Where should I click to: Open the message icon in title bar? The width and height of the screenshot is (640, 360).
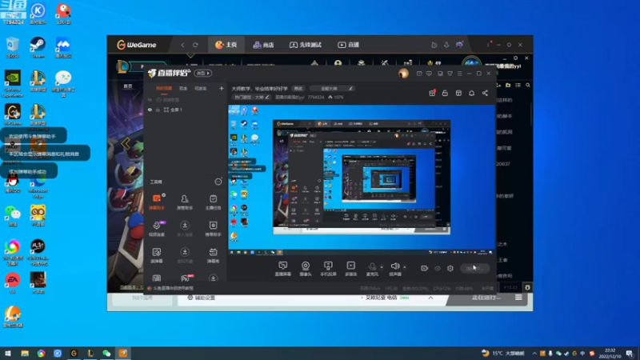point(429,74)
